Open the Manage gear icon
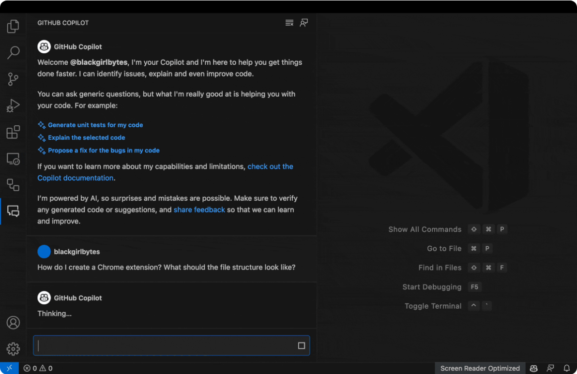The width and height of the screenshot is (577, 374). point(13,349)
